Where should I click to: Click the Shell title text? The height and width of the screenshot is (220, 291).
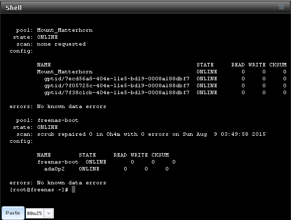tap(13, 7)
